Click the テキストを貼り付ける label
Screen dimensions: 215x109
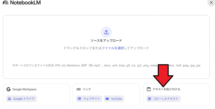click(166, 89)
